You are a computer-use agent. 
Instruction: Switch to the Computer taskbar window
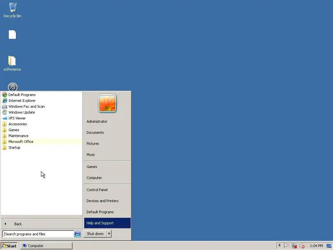pos(47,246)
